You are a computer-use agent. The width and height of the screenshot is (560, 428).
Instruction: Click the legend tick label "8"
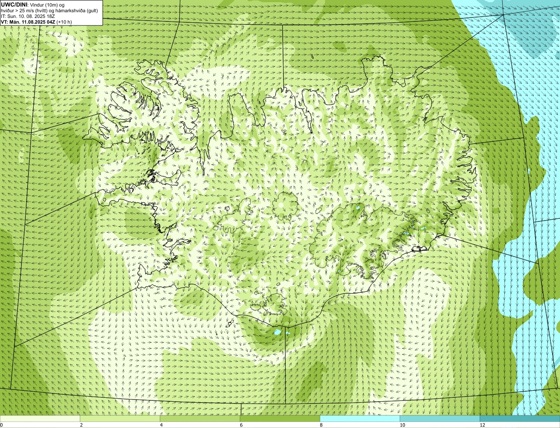point(321,425)
